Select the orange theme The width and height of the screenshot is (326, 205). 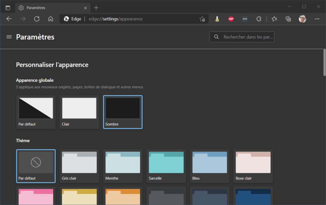(x=123, y=196)
